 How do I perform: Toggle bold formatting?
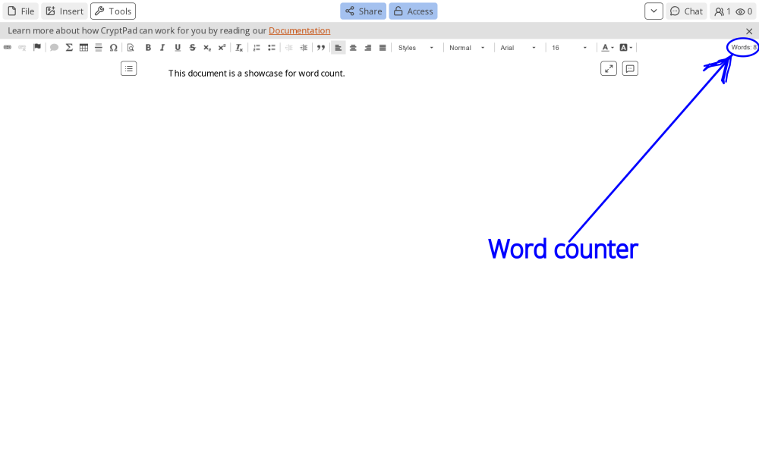click(148, 48)
